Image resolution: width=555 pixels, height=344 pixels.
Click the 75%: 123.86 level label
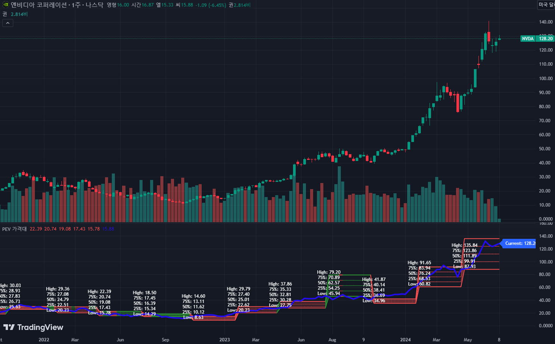464,251
